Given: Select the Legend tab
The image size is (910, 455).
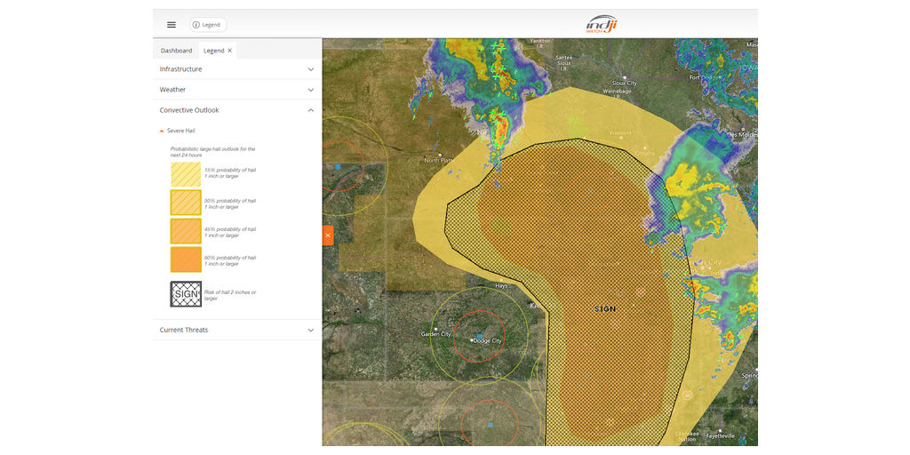Looking at the screenshot, I should (213, 51).
